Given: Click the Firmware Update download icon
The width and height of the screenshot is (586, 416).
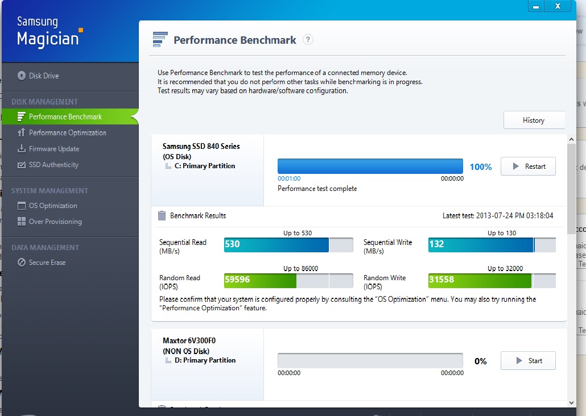Looking at the screenshot, I should [x=21, y=149].
